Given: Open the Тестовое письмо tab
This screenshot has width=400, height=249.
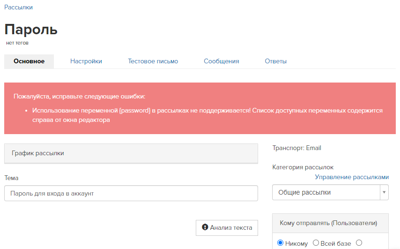Looking at the screenshot, I should (x=153, y=61).
